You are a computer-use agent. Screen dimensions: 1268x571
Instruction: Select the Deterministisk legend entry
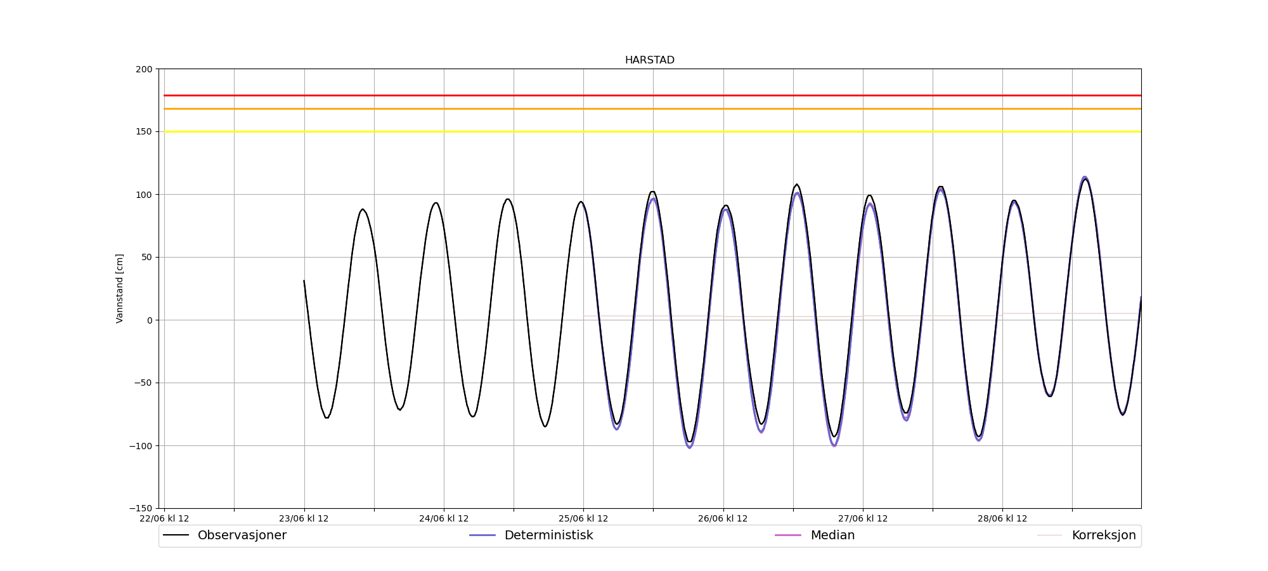[531, 535]
